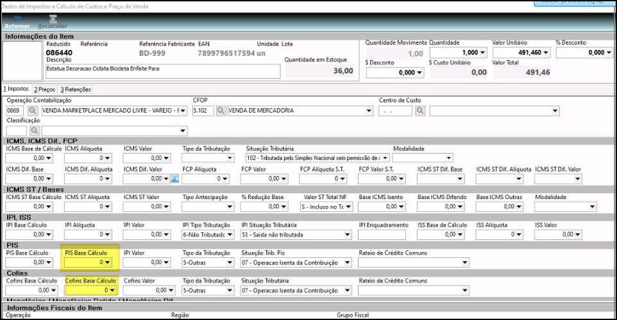
Task: Click calculator icon next to ICMS Dif. Valor
Action: 174,179
